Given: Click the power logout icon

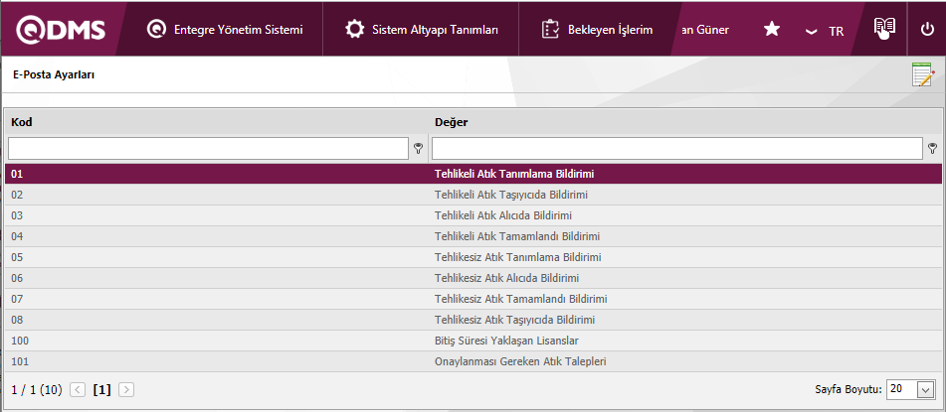Looking at the screenshot, I should (927, 30).
